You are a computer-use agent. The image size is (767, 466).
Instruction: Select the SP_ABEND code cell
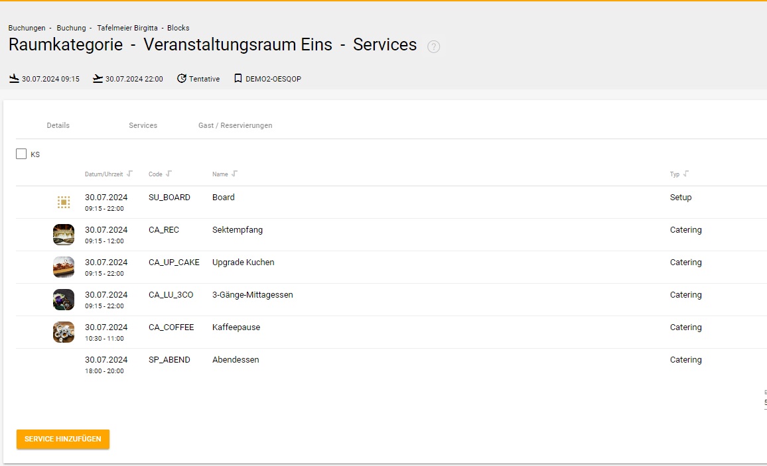(x=169, y=359)
